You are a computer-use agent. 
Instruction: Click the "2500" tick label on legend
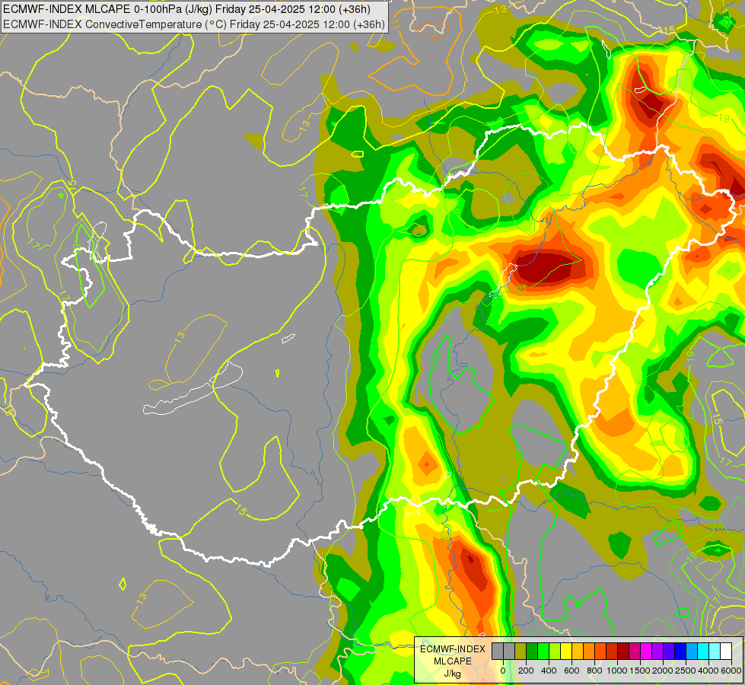pos(686,671)
